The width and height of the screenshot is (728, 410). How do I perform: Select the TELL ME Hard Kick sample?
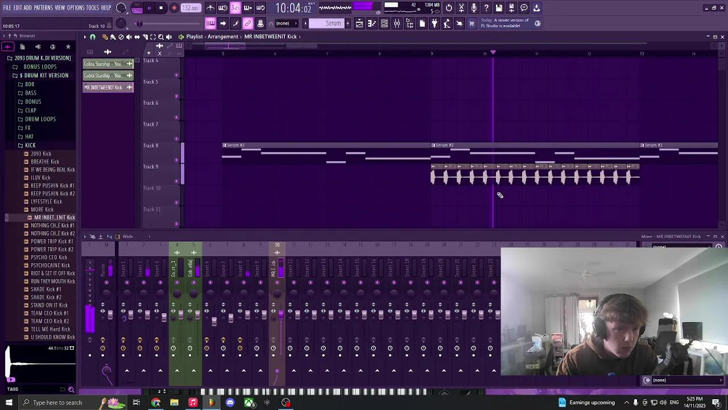50,329
